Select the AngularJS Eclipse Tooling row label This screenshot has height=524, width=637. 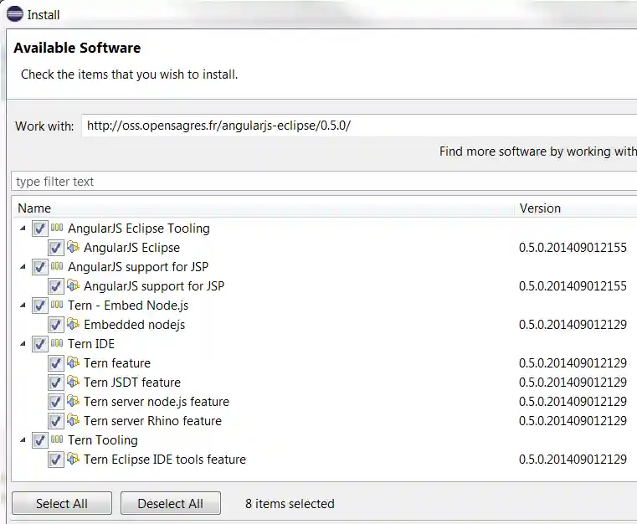pos(139,229)
